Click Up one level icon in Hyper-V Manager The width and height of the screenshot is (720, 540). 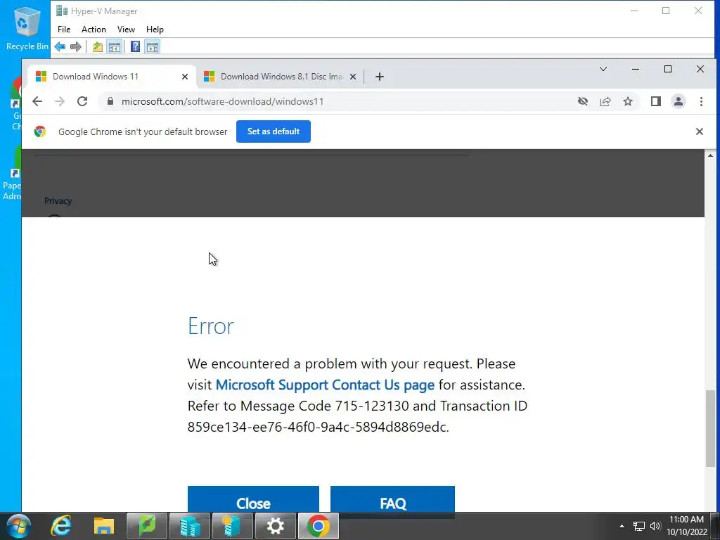(97, 47)
